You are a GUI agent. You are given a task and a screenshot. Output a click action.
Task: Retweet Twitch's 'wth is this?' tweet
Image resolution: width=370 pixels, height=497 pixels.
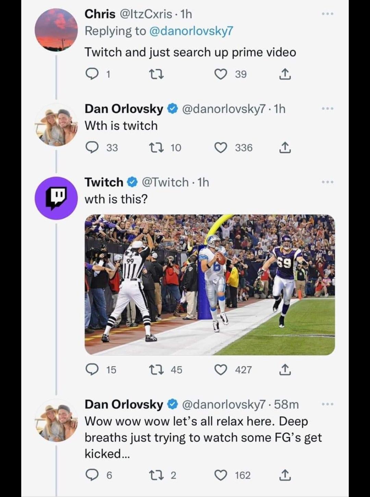(158, 370)
